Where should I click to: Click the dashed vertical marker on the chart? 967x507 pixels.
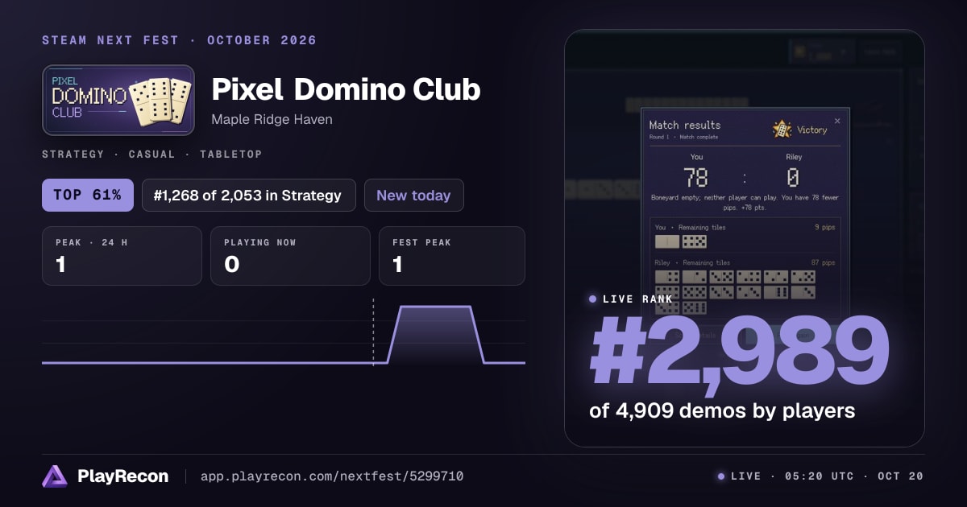click(373, 332)
